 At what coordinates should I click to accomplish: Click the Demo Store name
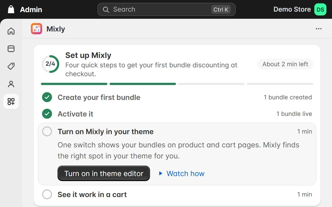[x=292, y=9]
